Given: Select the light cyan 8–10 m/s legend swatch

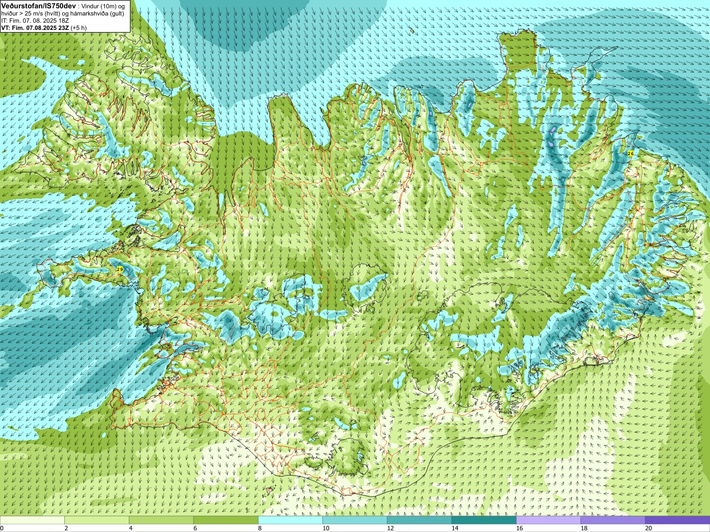Looking at the screenshot, I should pos(290,520).
